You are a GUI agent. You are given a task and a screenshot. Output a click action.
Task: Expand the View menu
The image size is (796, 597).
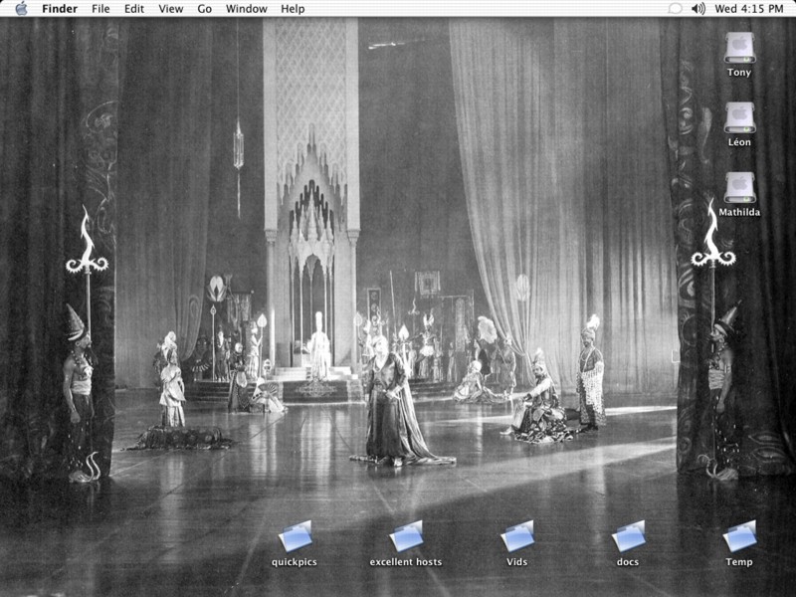[x=171, y=8]
